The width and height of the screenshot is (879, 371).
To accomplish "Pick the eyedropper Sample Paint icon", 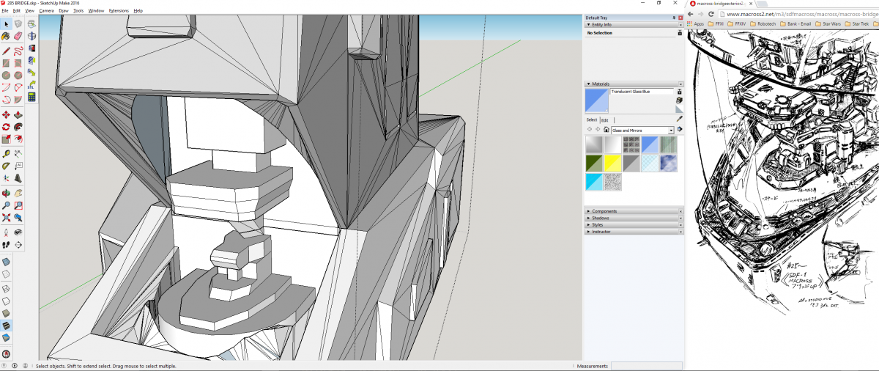I will pyautogui.click(x=679, y=119).
